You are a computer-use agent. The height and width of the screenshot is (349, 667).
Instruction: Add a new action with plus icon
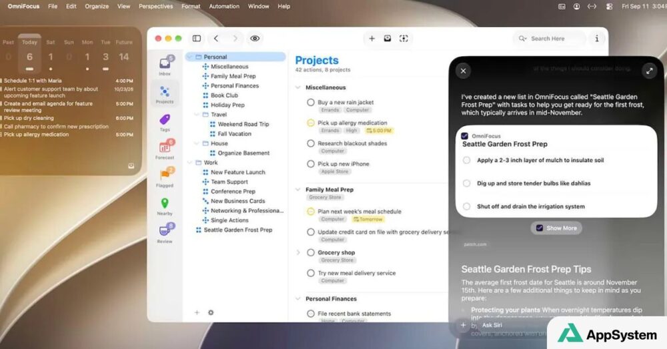372,38
